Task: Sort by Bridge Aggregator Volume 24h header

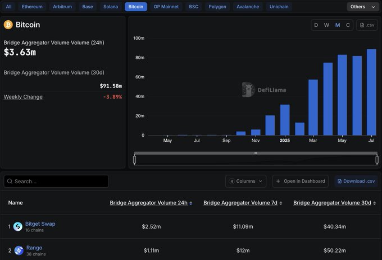Action: click(149, 203)
